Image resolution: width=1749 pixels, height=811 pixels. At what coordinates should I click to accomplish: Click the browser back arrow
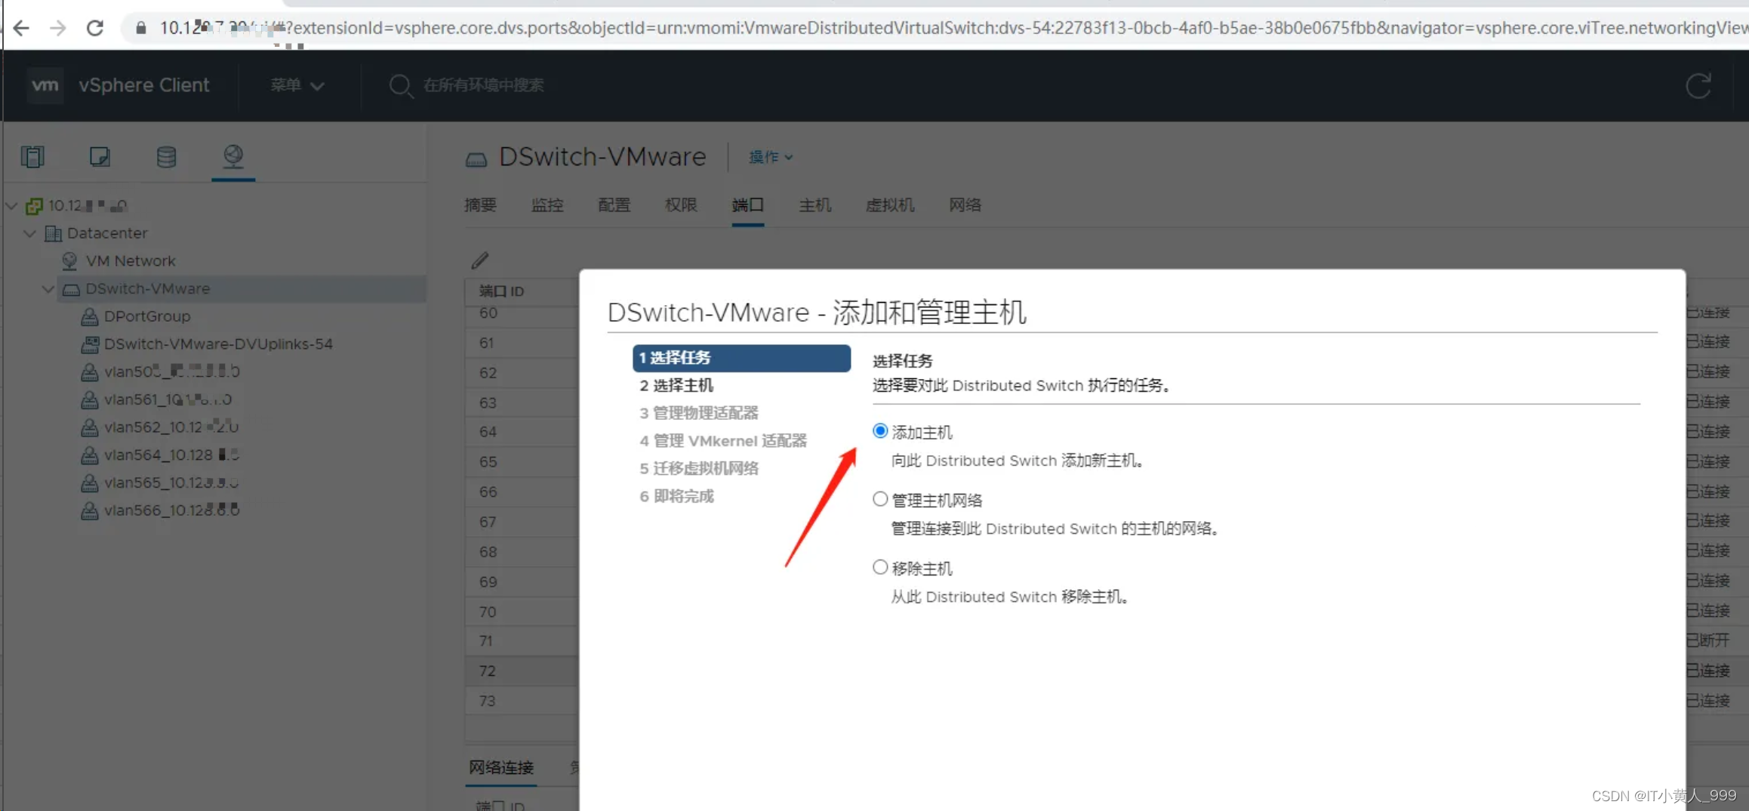coord(21,28)
